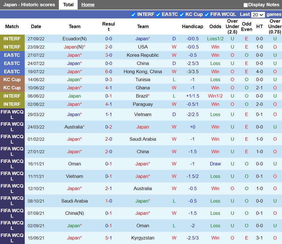Image resolution: width=282 pixels, height=244 pixels.
Task: Open the Hong Kong, China team link
Action: pos(143,72)
